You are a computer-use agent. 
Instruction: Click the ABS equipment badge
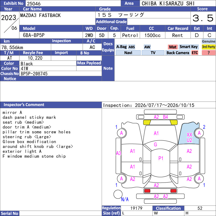[131, 47]
